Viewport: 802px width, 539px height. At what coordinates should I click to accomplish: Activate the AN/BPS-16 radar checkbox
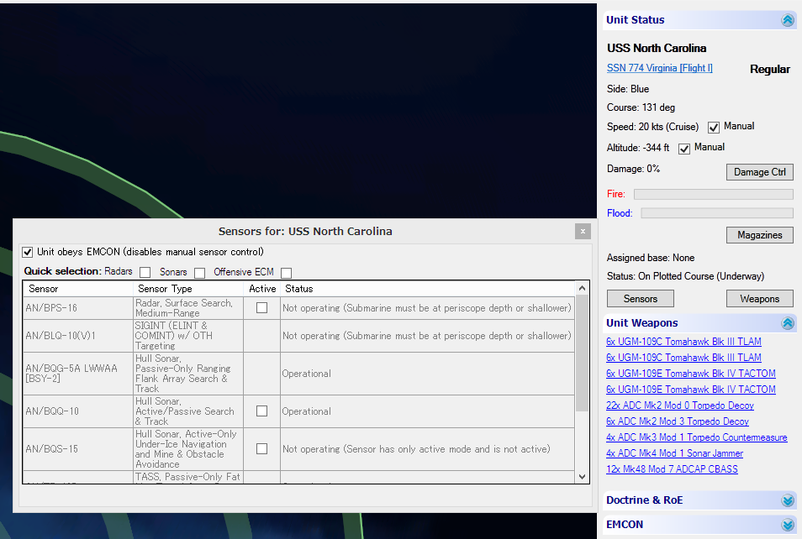click(x=262, y=308)
